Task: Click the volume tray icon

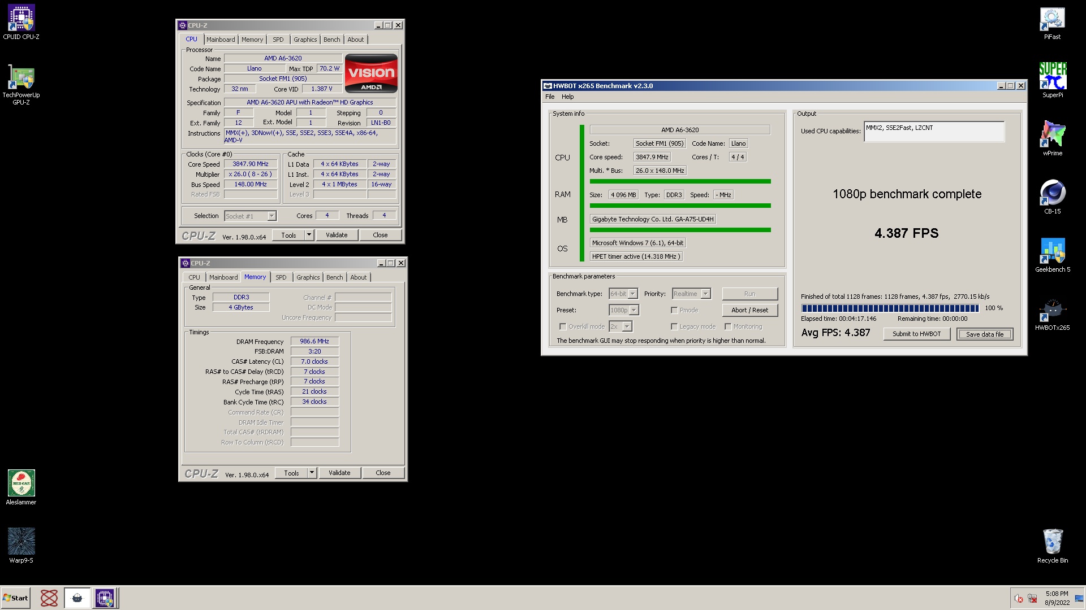Action: point(1019,599)
